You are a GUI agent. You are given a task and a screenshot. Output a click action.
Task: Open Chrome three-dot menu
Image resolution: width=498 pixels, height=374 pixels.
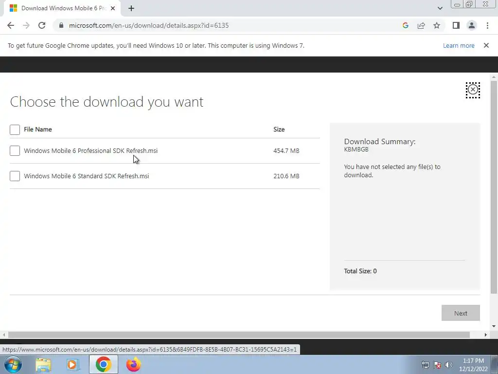tap(487, 25)
